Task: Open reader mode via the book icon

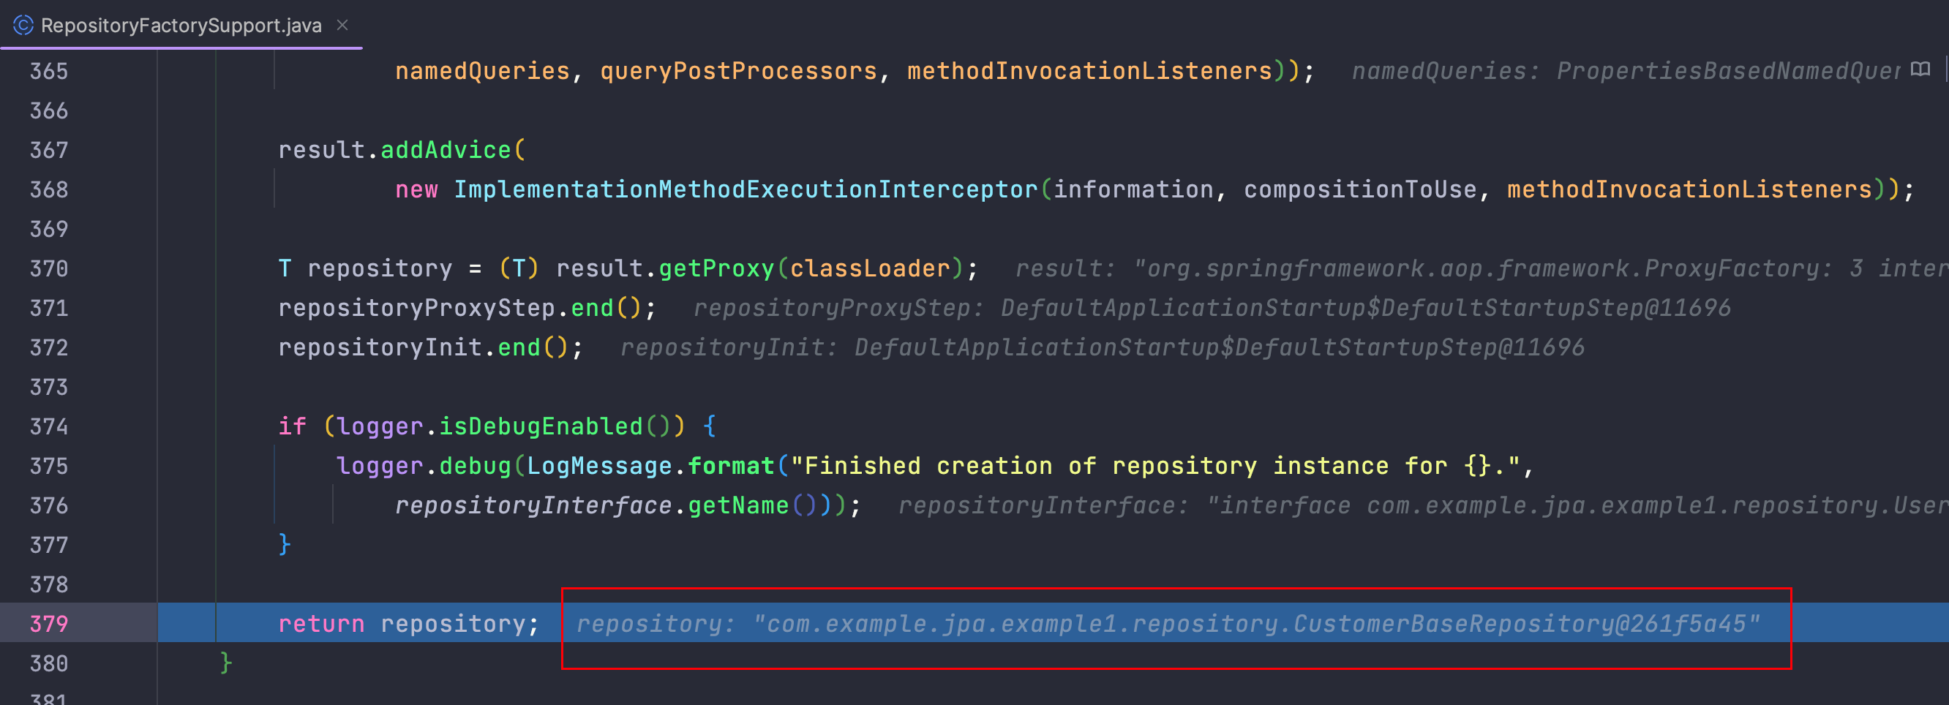Action: [x=1920, y=69]
